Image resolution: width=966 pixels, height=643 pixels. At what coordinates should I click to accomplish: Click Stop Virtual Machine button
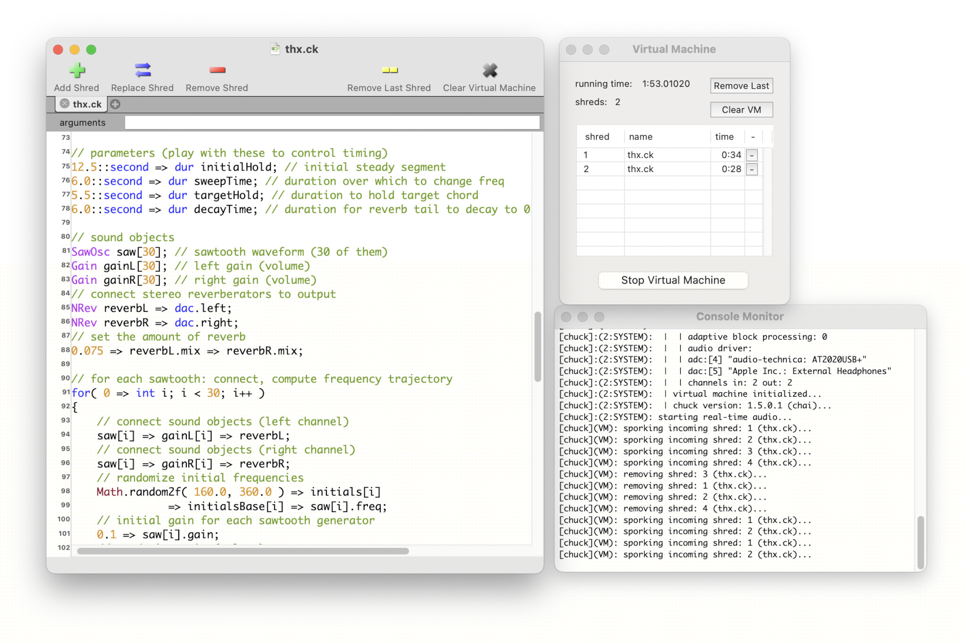(x=673, y=280)
